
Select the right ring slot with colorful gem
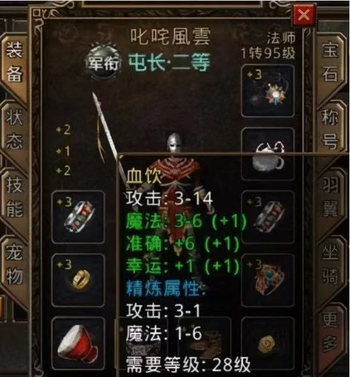point(268,281)
